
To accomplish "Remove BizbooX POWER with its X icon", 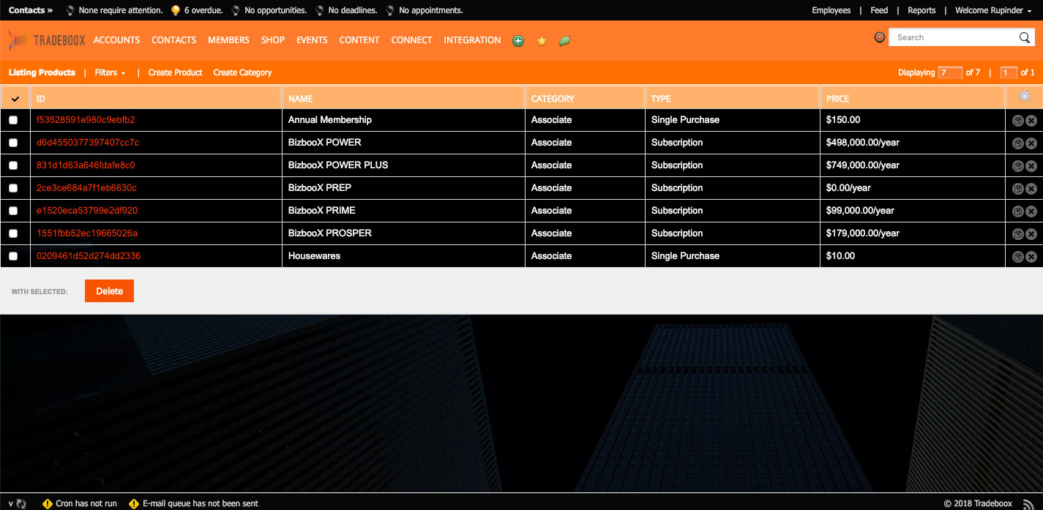I will click(1031, 143).
